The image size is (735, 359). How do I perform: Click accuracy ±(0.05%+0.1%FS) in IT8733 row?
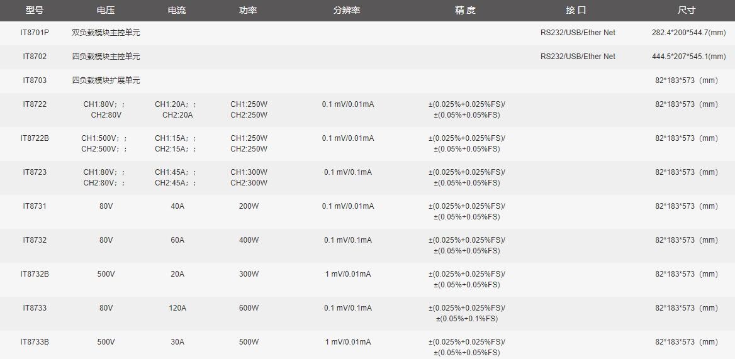tap(466, 318)
